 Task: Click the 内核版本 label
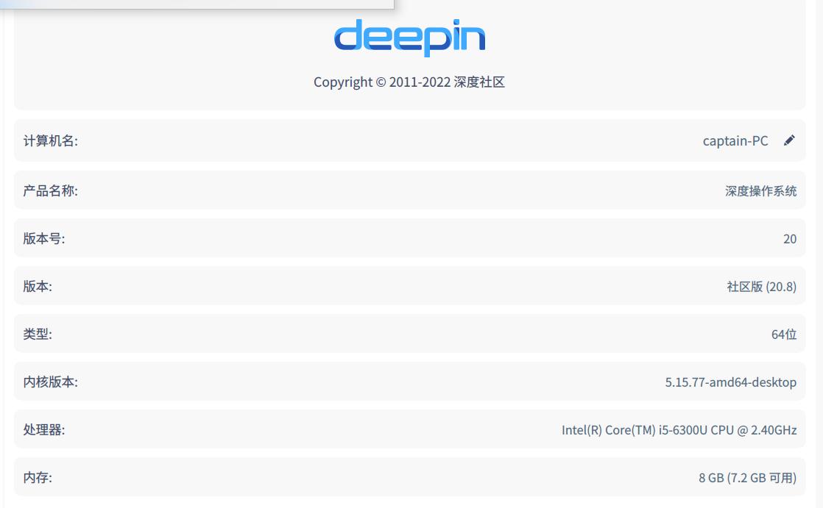[50, 382]
